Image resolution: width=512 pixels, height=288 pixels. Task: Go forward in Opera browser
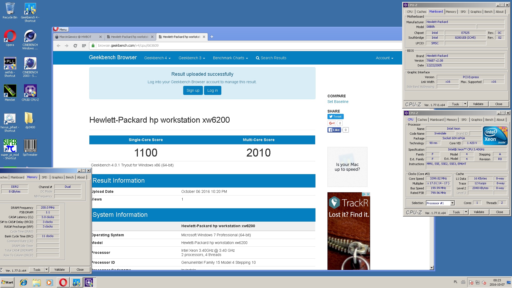67,46
